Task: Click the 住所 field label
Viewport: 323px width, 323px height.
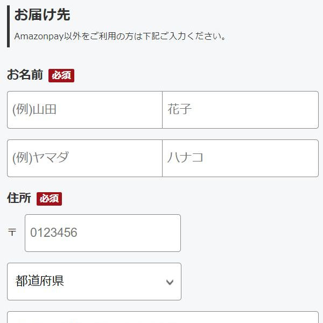Action: pos(19,198)
